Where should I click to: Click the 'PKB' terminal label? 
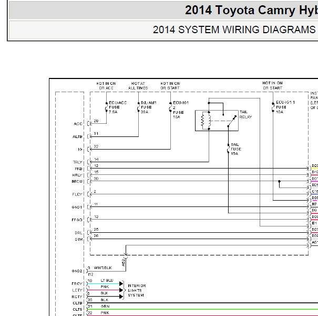(x=78, y=169)
